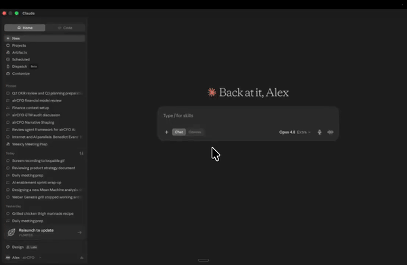This screenshot has width=407, height=265.
Task: Open the Customize section
Action: (x=45, y=73)
